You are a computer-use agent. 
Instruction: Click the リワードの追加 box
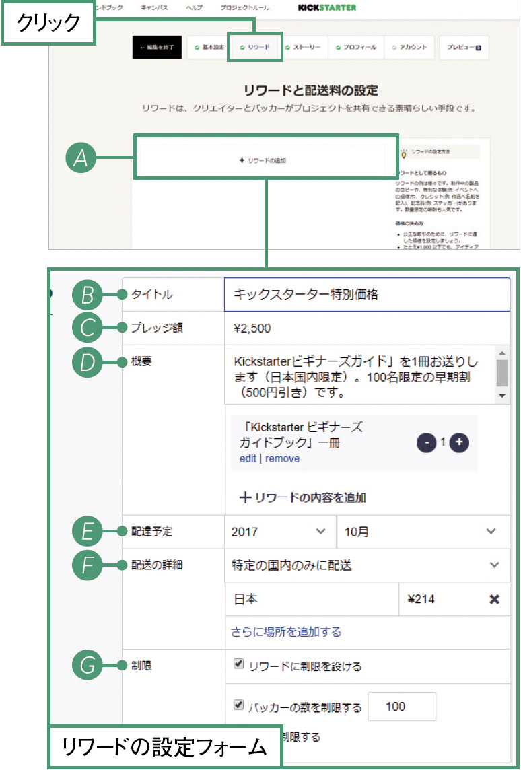pos(263,161)
